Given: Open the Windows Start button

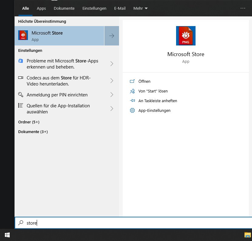Looking at the screenshot, I should pyautogui.click(x=7, y=235).
